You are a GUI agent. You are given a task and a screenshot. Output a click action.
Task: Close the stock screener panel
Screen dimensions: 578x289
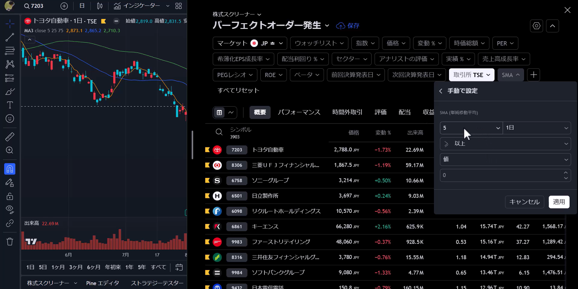[567, 10]
